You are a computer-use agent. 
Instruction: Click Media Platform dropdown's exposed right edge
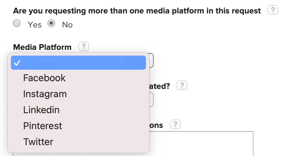[x=151, y=60]
